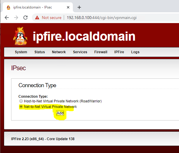Click the IPsec page heading

pyautogui.click(x=18, y=68)
